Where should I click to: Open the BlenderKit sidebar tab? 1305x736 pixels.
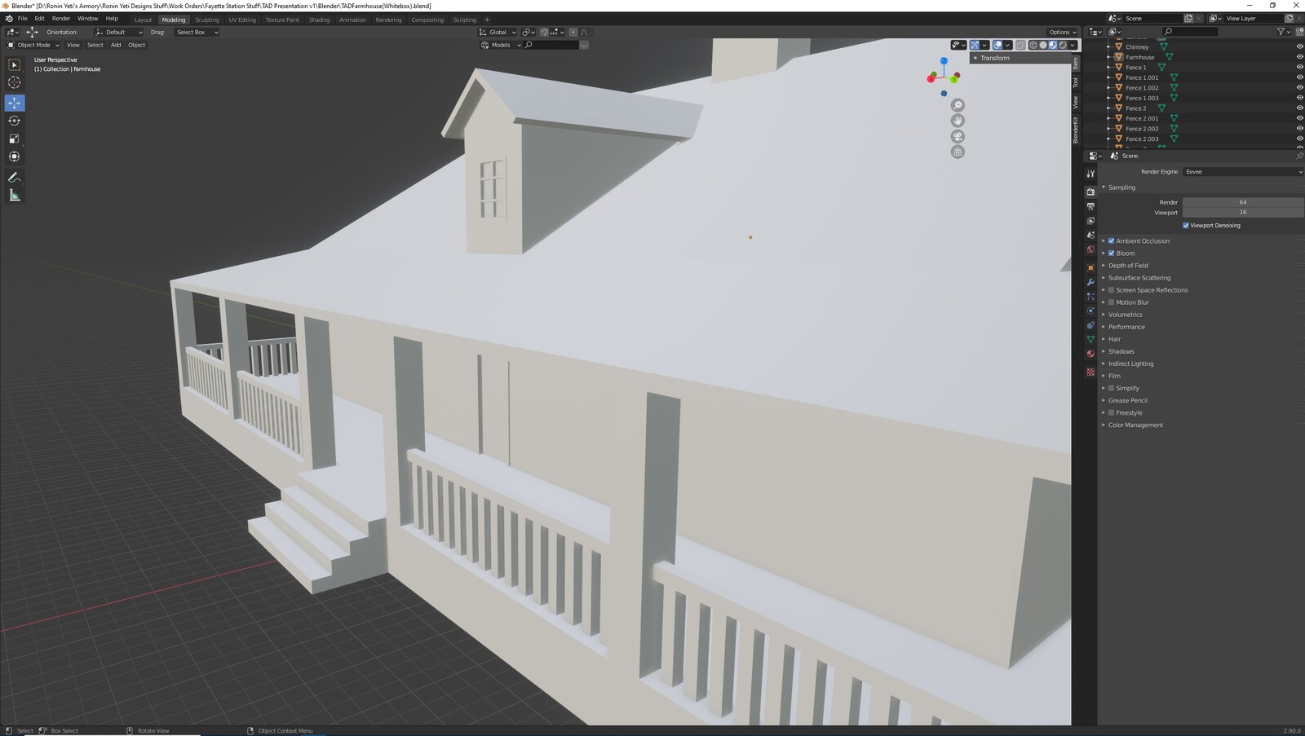[x=1076, y=129]
